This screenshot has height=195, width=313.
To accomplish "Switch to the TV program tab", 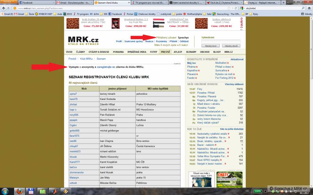I will coord(149,3).
